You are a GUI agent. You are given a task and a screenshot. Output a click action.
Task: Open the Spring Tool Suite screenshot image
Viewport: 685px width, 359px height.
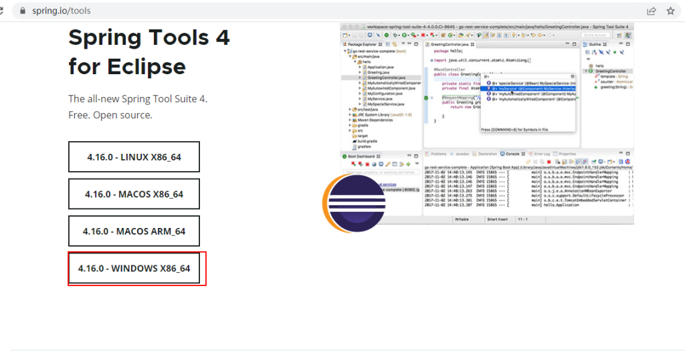[487, 124]
